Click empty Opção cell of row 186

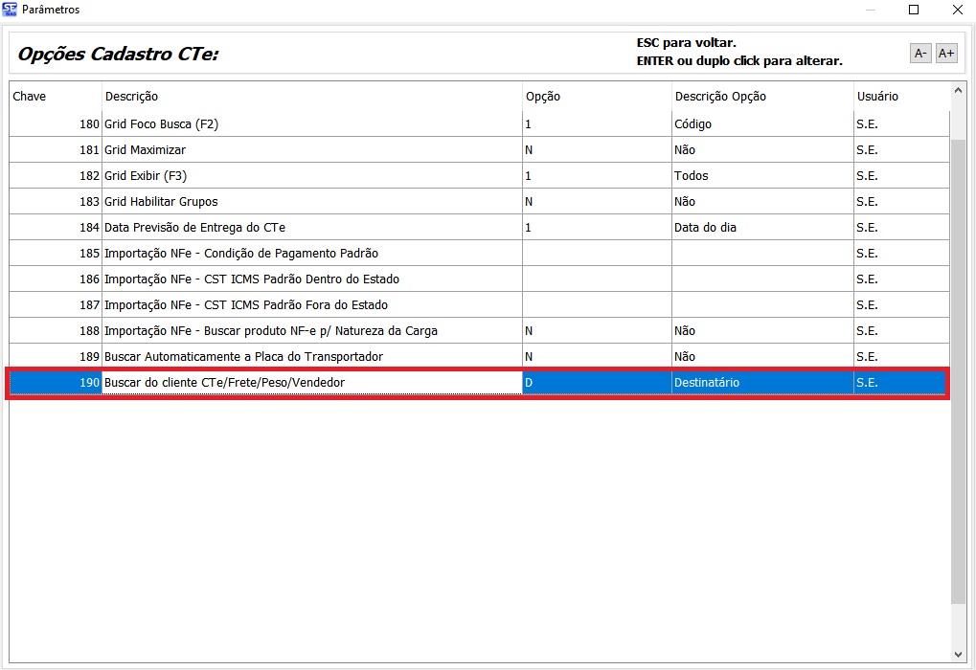coord(596,279)
